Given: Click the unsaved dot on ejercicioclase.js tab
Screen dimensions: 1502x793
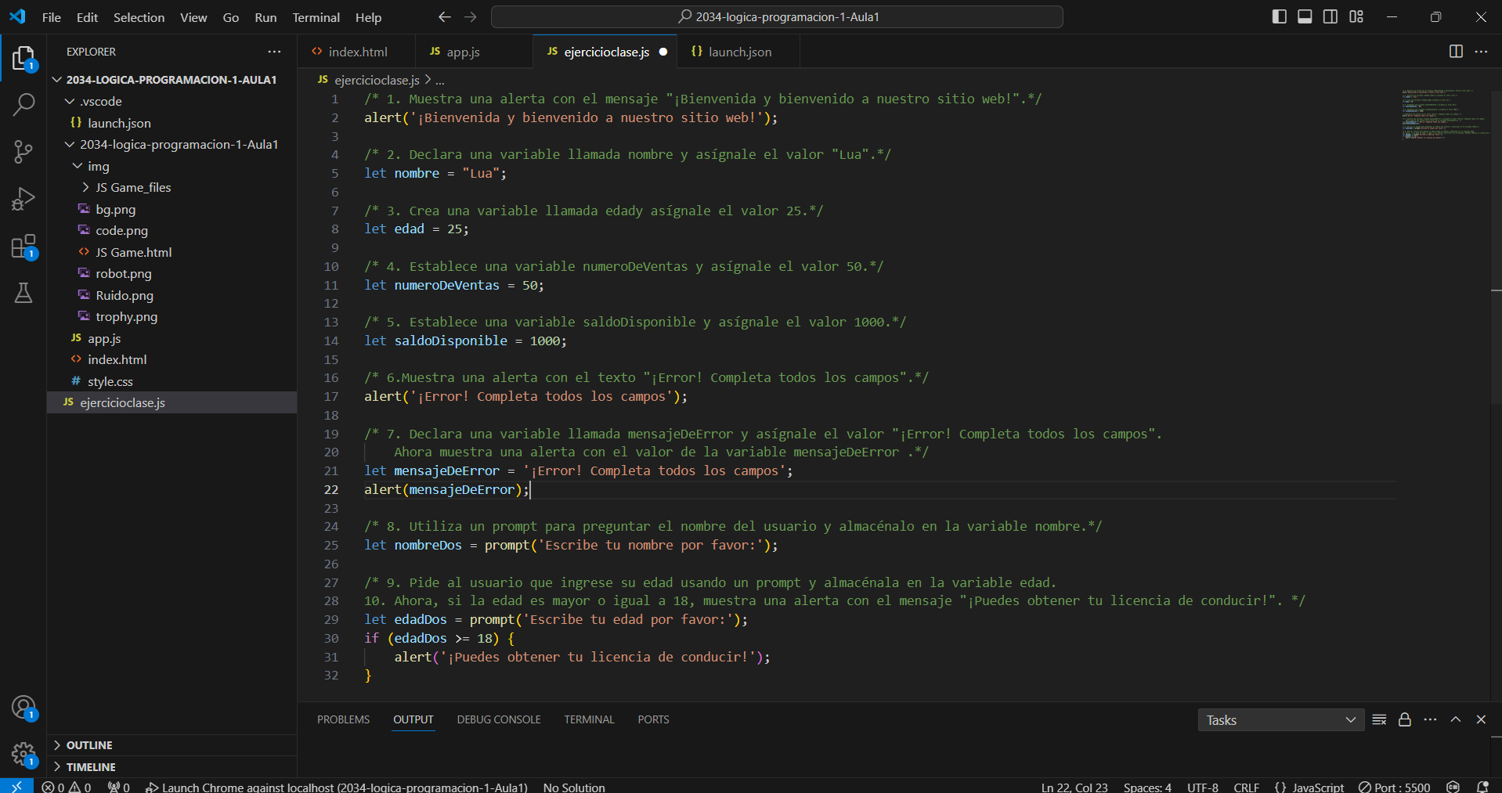Looking at the screenshot, I should pyautogui.click(x=663, y=52).
